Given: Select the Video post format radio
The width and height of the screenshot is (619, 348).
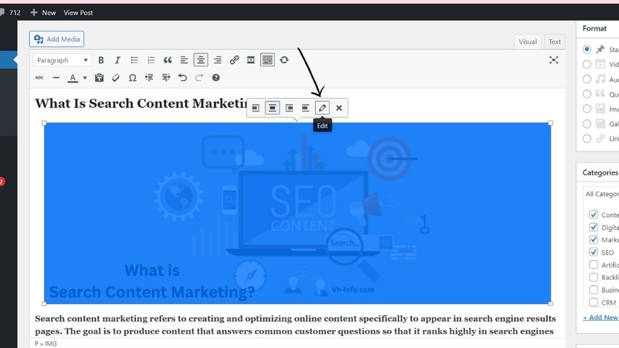Looking at the screenshot, I should coord(587,64).
